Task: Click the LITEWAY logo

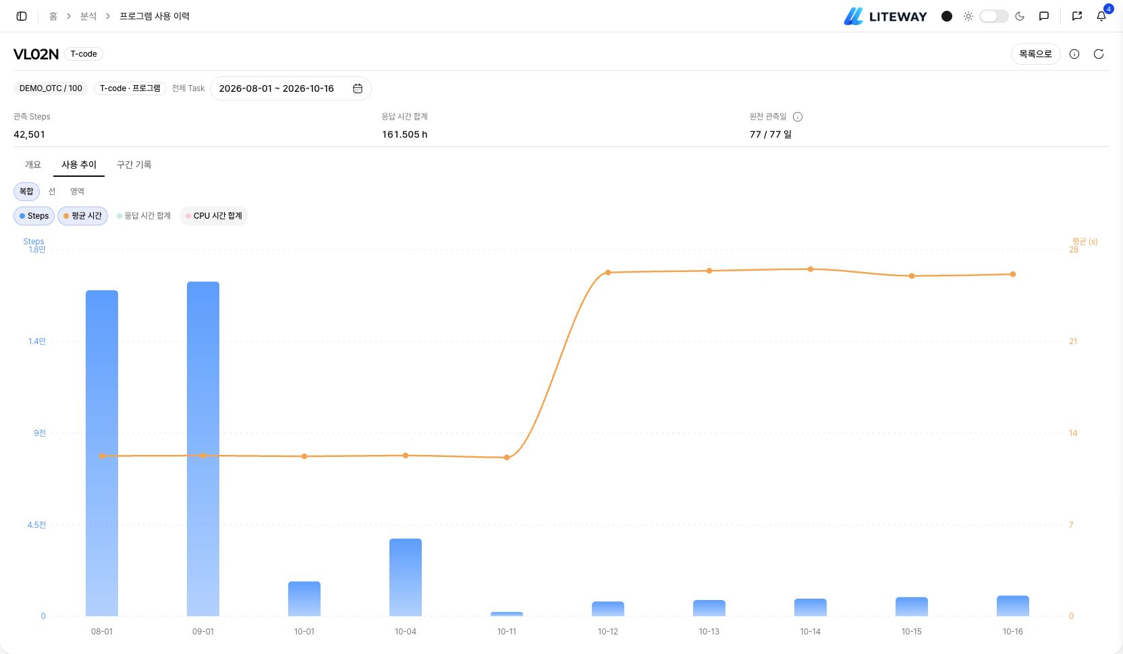Action: pos(885,16)
